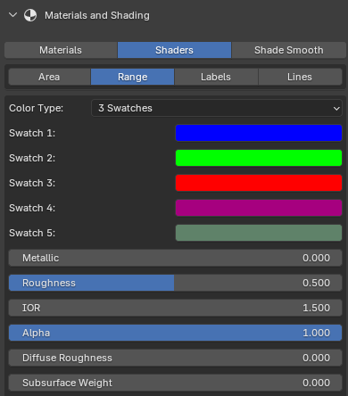Viewport: 348px width, 396px height.
Task: Switch to the Materials tab
Action: [61, 50]
